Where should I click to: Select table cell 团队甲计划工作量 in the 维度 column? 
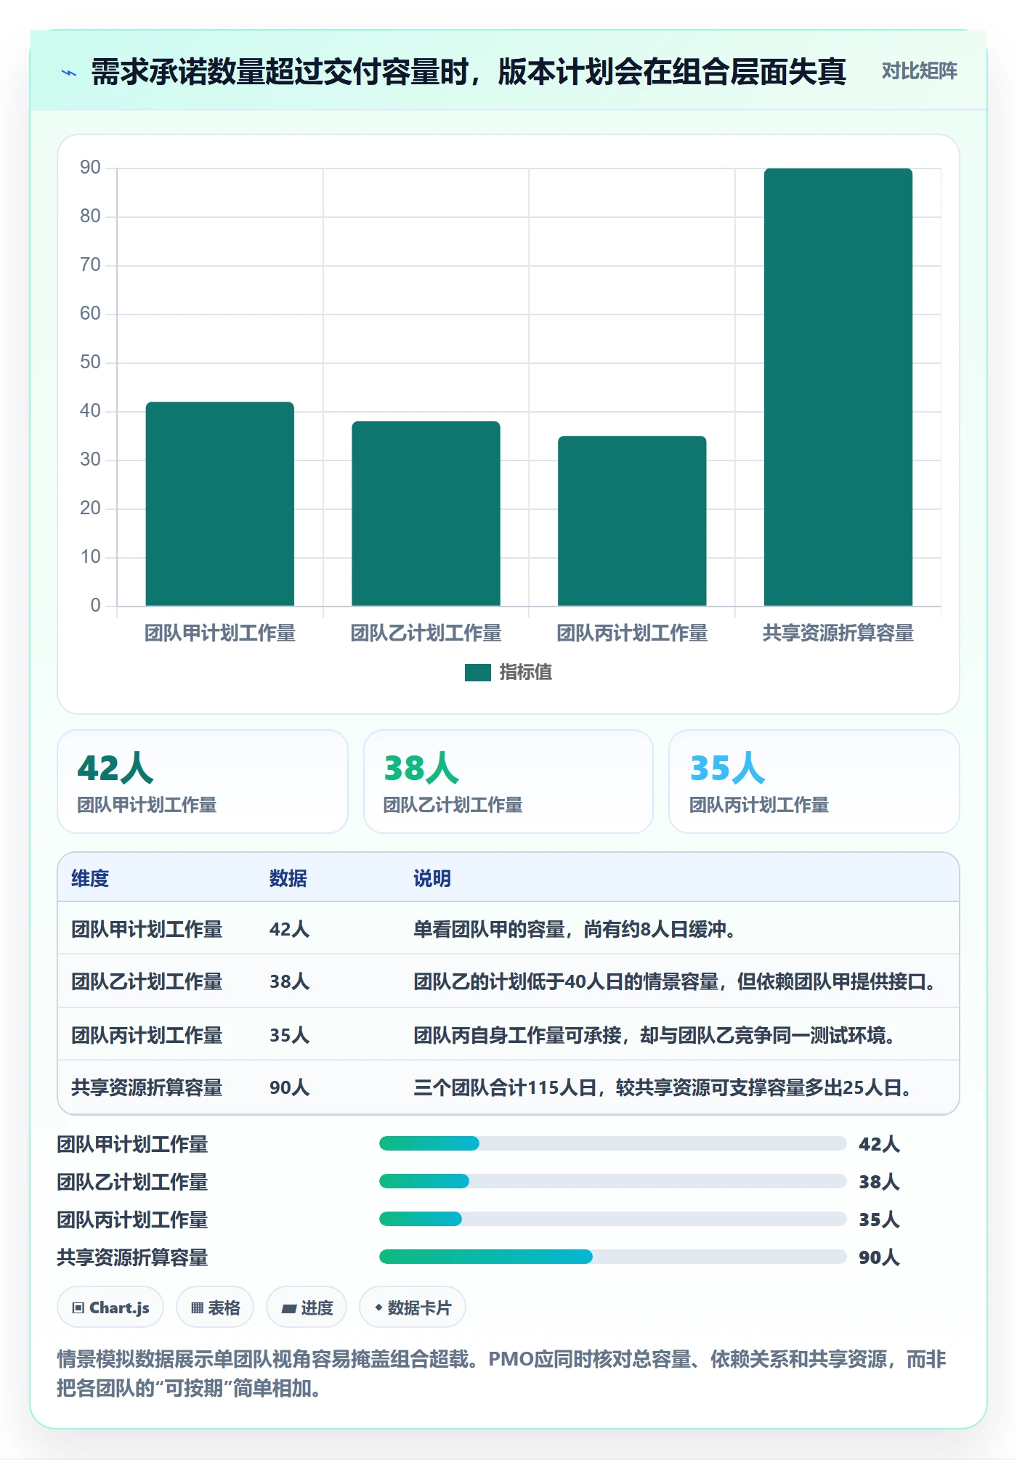click(147, 929)
